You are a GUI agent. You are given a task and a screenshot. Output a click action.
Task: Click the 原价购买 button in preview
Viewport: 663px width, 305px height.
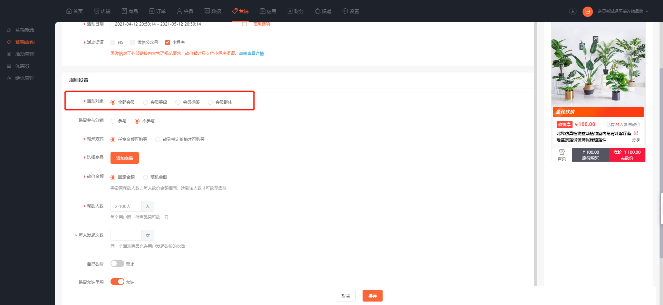tap(590, 155)
